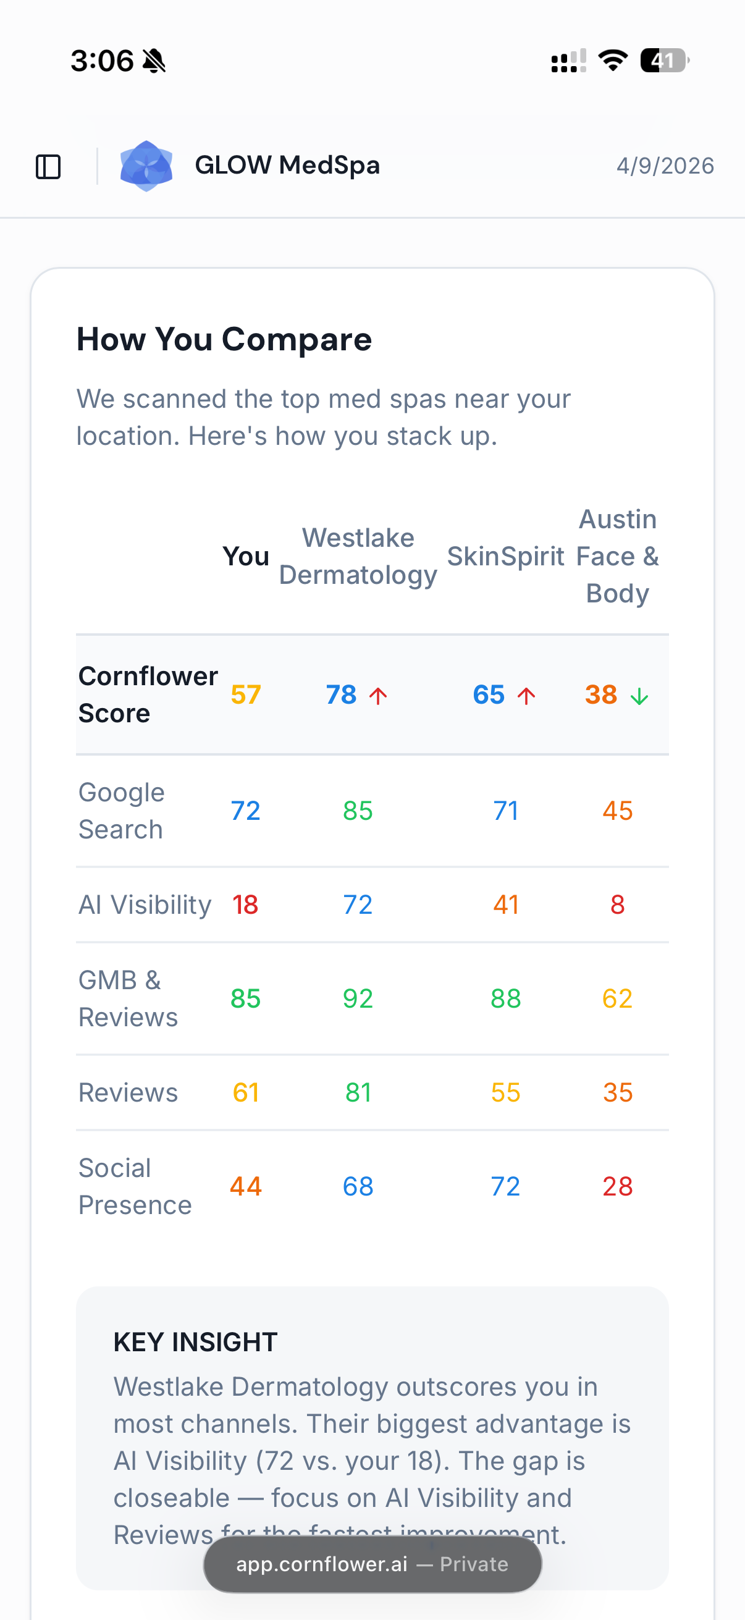The height and width of the screenshot is (1620, 745).
Task: Tap the 4/9/2026 report date
Action: 665,166
